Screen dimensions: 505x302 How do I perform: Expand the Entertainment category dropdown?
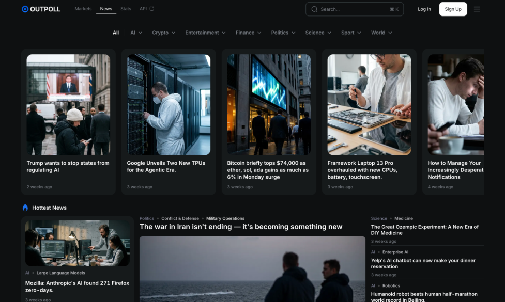click(205, 33)
